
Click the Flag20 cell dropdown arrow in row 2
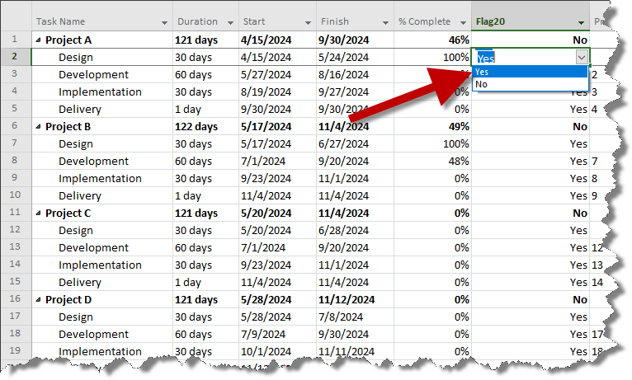coord(581,57)
